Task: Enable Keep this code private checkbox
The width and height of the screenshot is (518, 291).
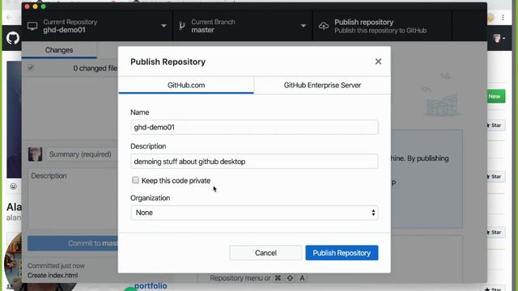Action: [x=135, y=180]
